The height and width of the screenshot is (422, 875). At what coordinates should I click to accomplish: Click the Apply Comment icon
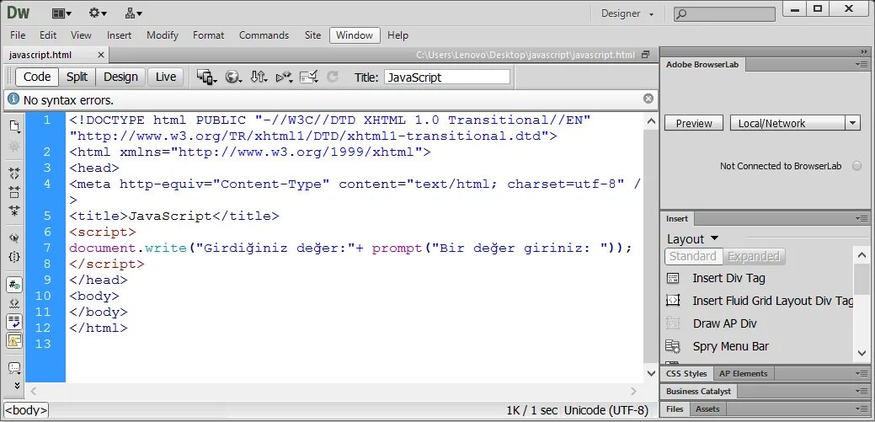(x=14, y=368)
